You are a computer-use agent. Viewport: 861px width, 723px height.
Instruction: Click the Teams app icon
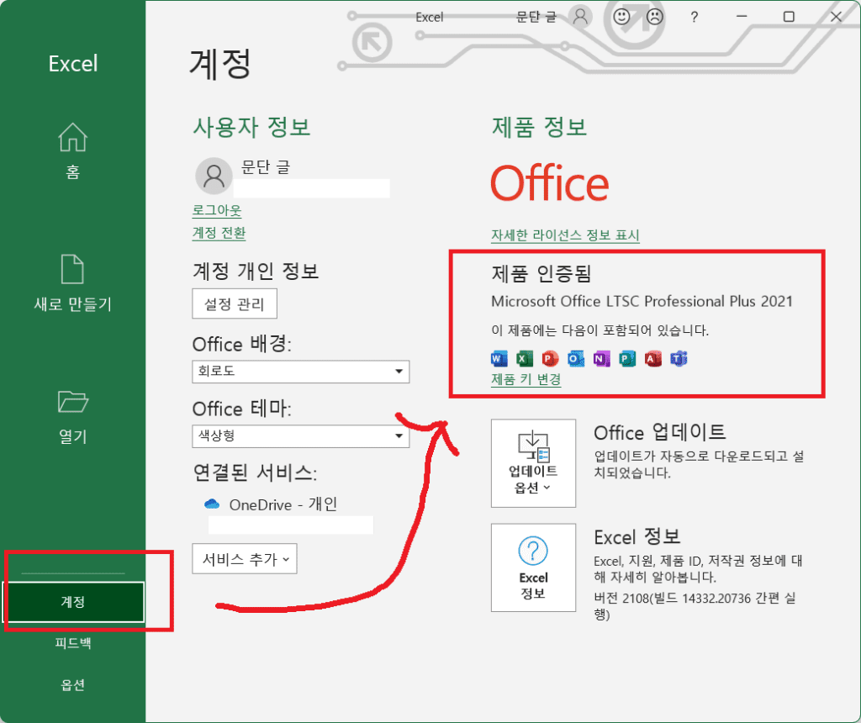[x=679, y=359]
